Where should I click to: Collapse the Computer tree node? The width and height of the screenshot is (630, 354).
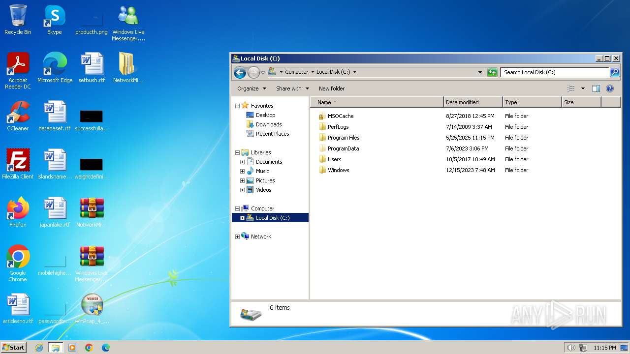coord(237,208)
